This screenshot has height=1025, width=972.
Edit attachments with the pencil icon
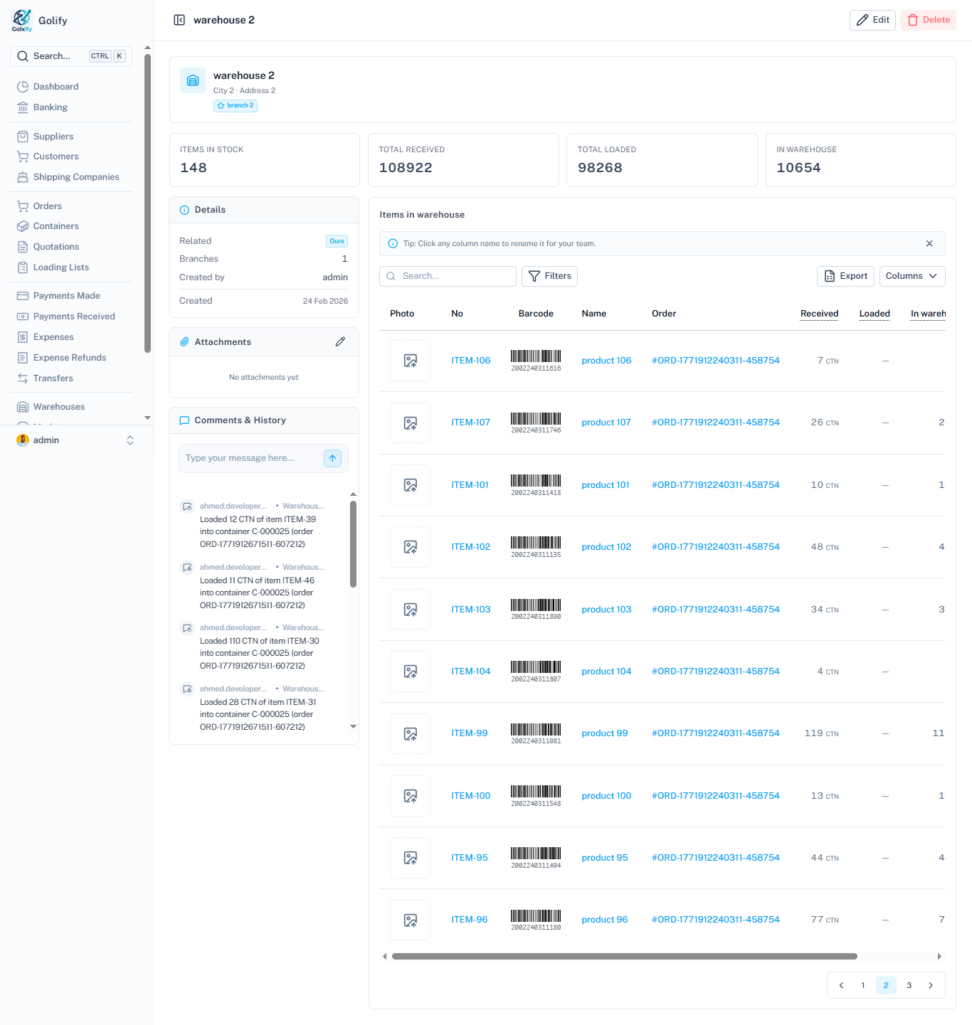340,342
